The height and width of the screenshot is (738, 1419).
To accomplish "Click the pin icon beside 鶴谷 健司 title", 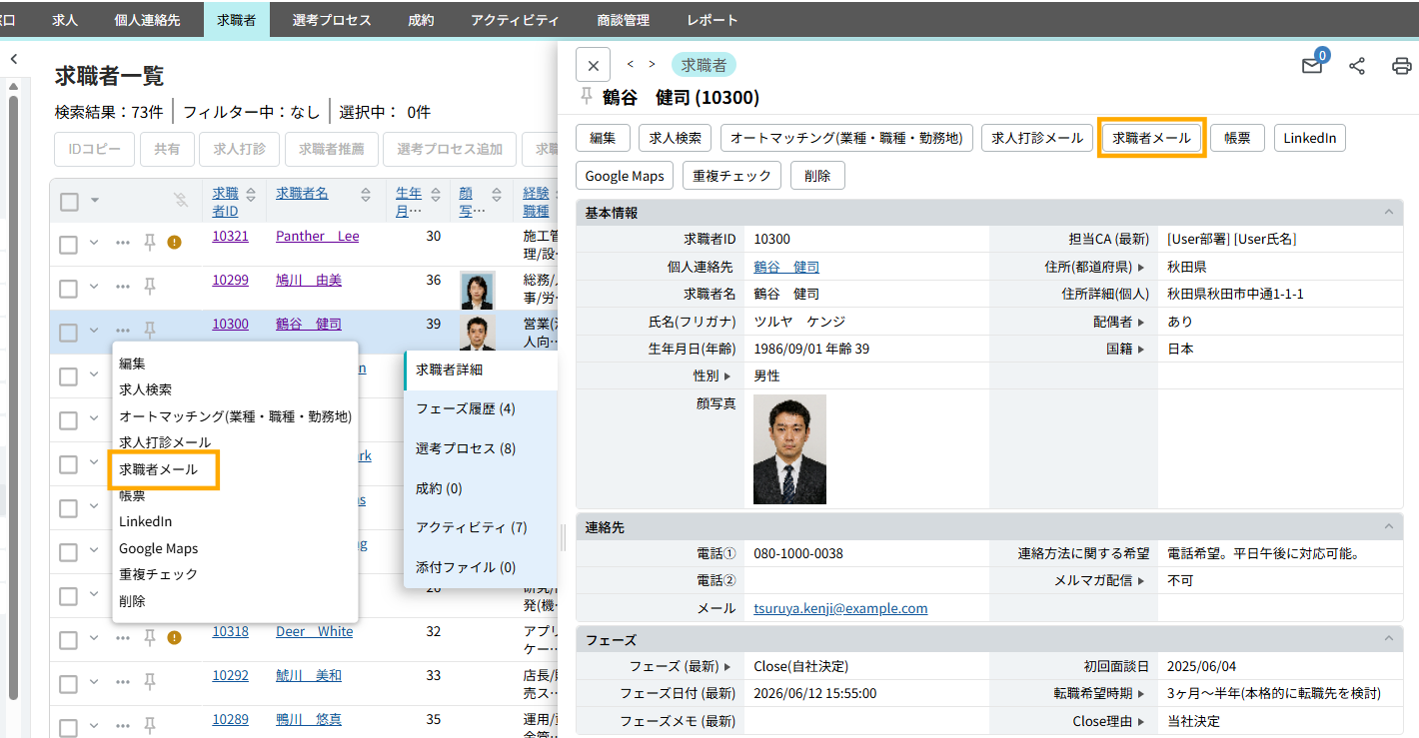I will [587, 96].
